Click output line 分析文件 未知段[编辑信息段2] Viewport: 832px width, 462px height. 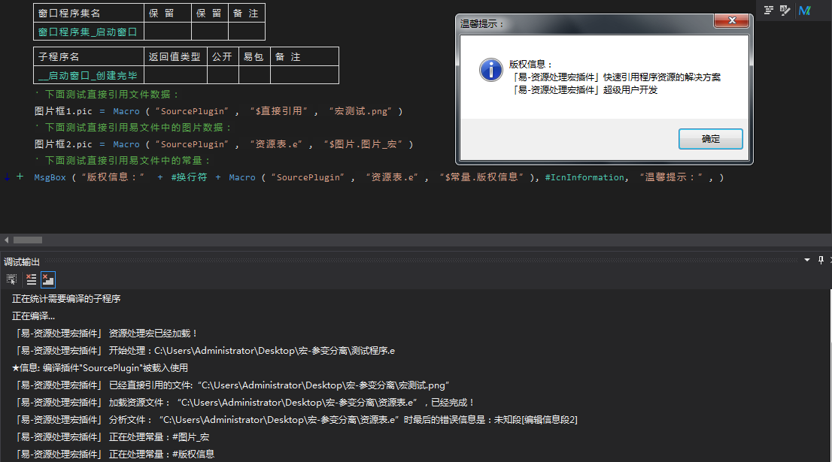296,420
